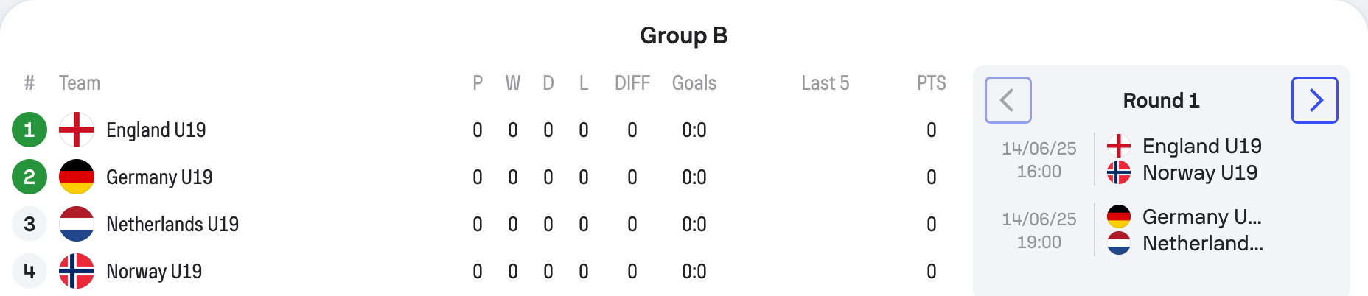Click the Germany flag in the standings table

[77, 177]
